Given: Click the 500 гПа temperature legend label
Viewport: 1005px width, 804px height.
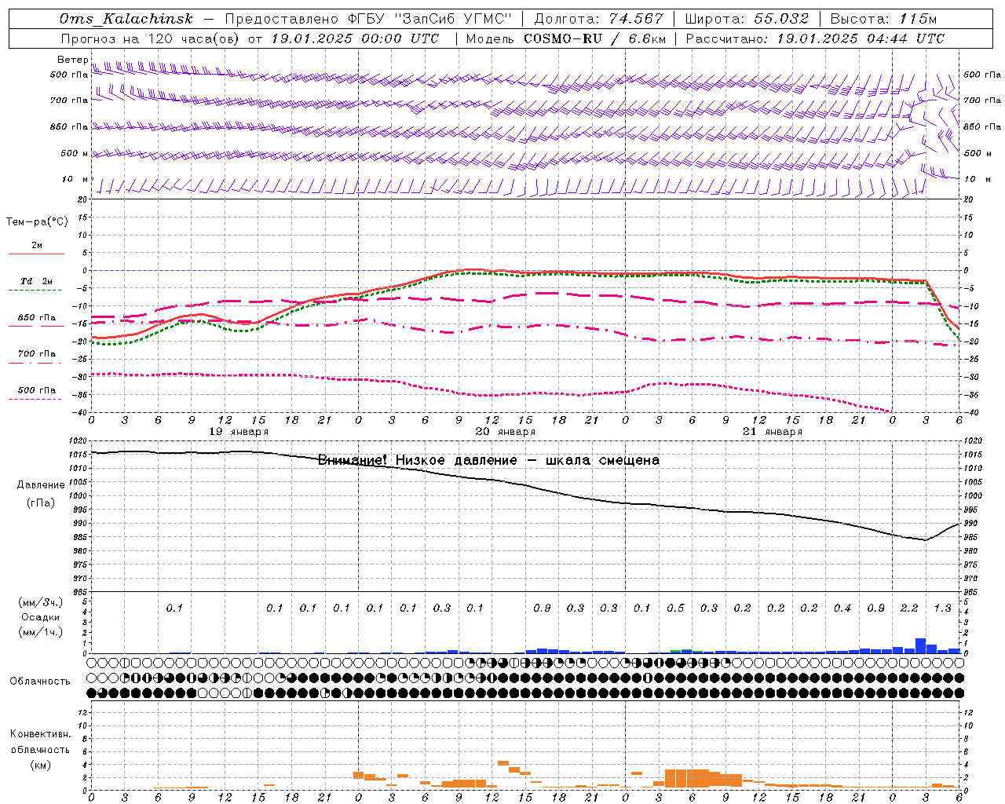Looking at the screenshot, I should (x=37, y=389).
